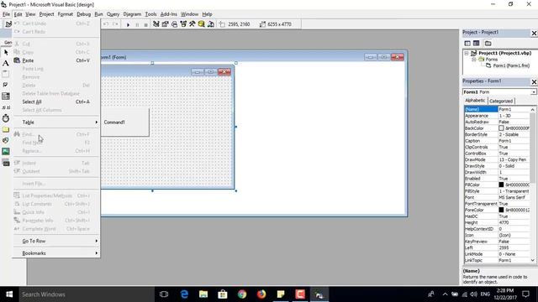The height and width of the screenshot is (302, 538).
Task: Choose Select All from the Edit menu
Action: click(x=56, y=102)
